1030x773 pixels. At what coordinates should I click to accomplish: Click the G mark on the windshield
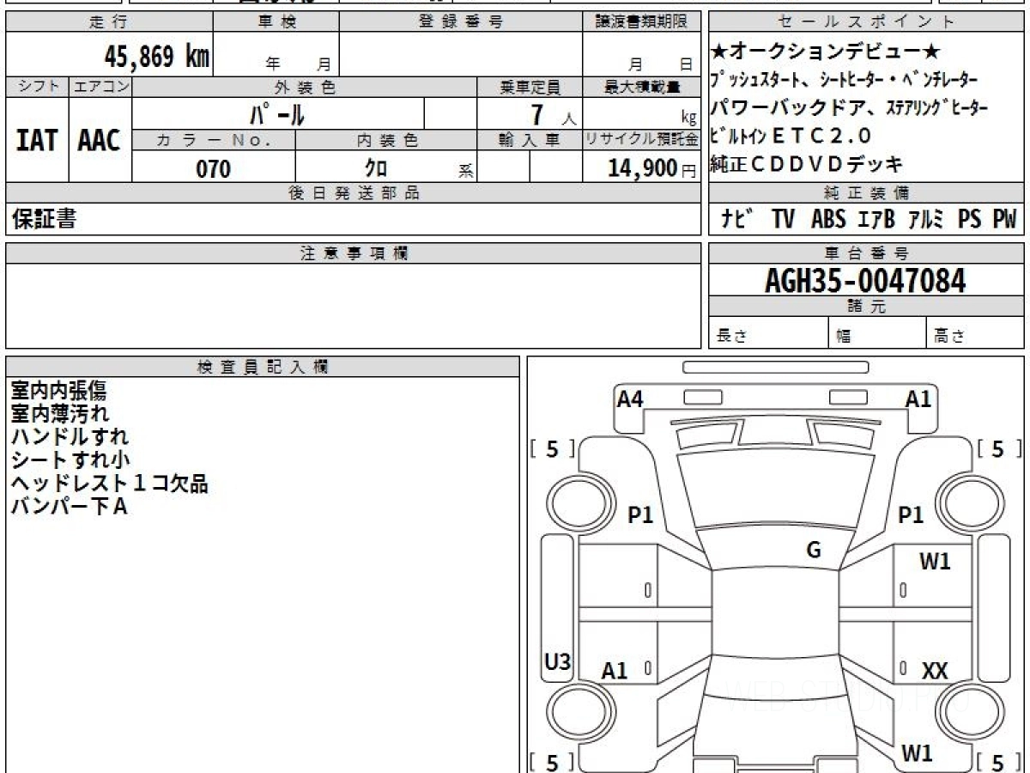coord(814,551)
